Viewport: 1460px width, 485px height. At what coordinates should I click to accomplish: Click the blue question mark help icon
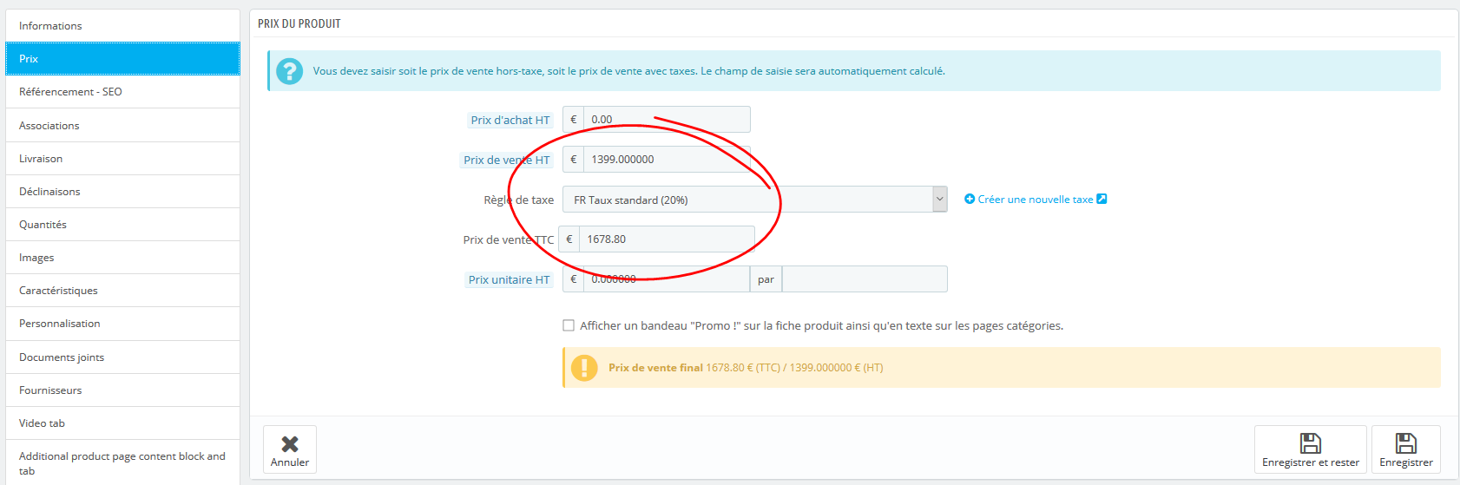(x=289, y=71)
